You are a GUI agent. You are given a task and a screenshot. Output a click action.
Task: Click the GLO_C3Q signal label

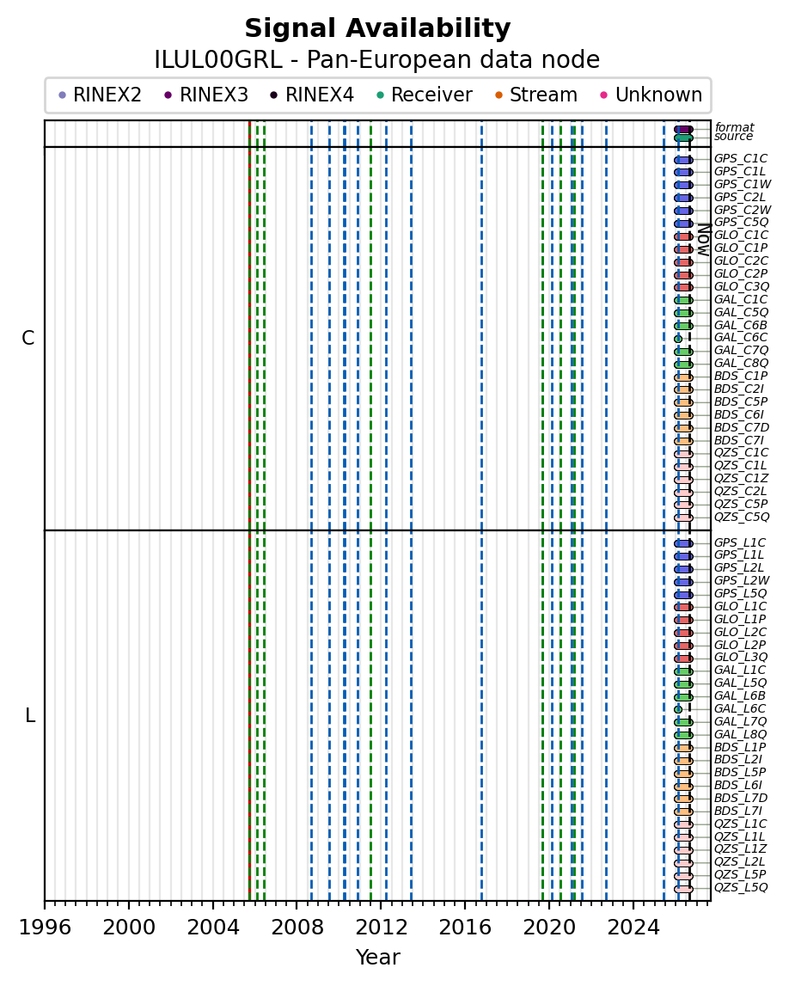[x=741, y=286]
